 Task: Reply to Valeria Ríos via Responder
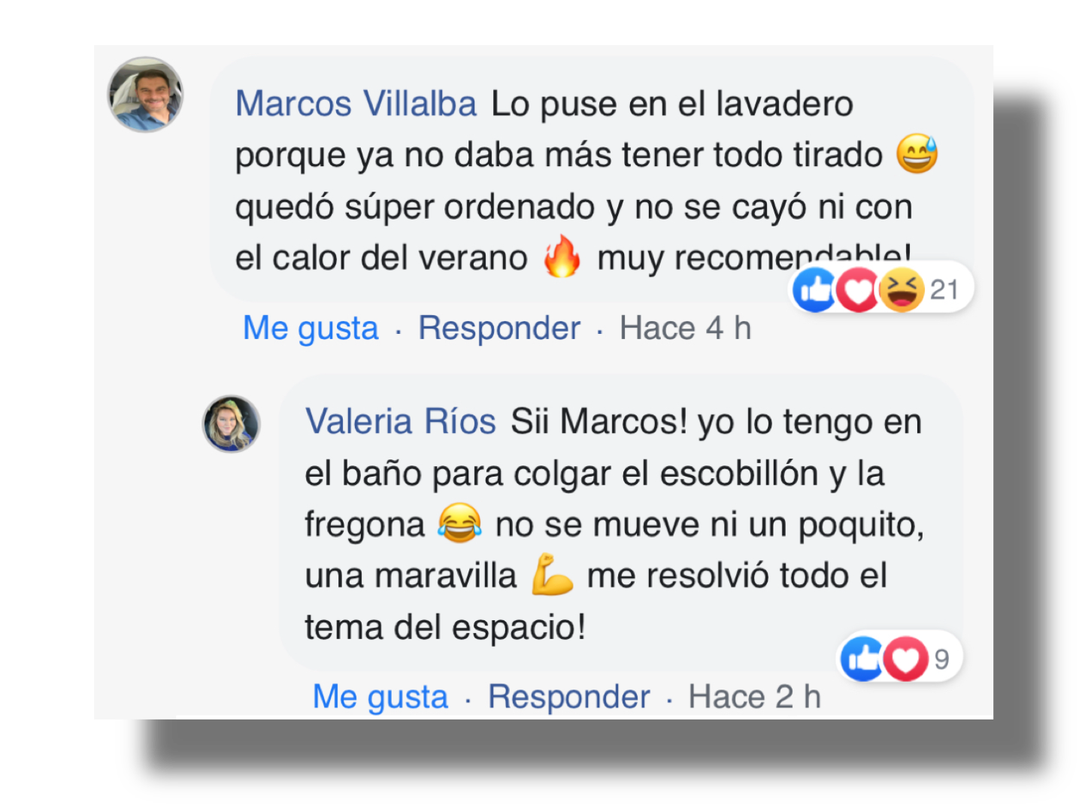(569, 697)
